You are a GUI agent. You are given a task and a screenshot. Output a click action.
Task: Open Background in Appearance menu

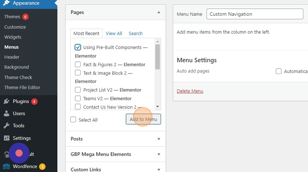coord(16,67)
